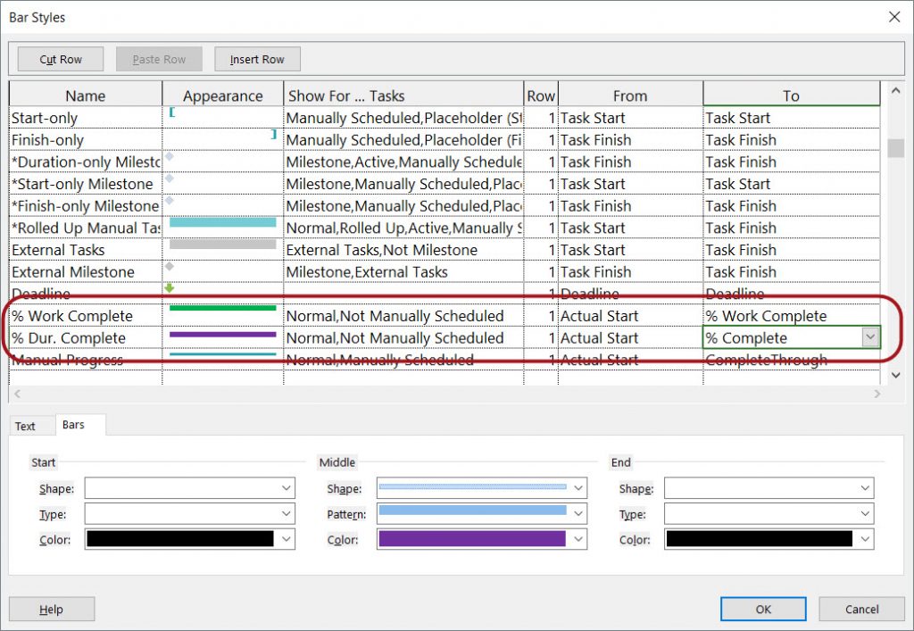
Task: Select the Start-only row name
Action: click(x=86, y=118)
